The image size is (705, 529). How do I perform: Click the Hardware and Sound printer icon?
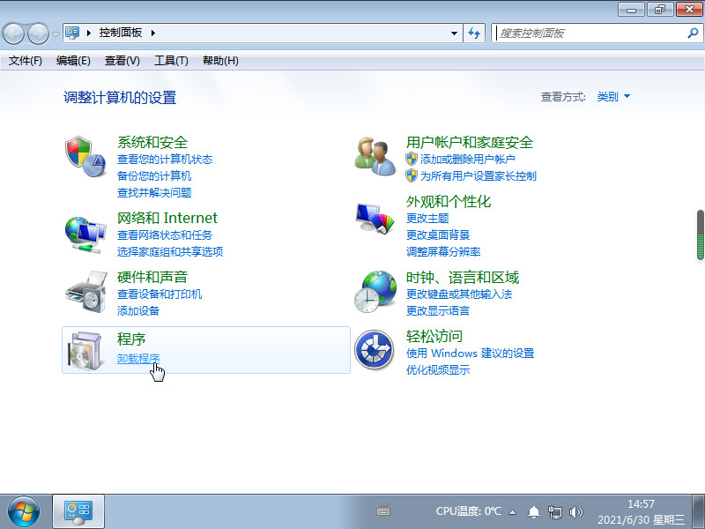(x=85, y=293)
